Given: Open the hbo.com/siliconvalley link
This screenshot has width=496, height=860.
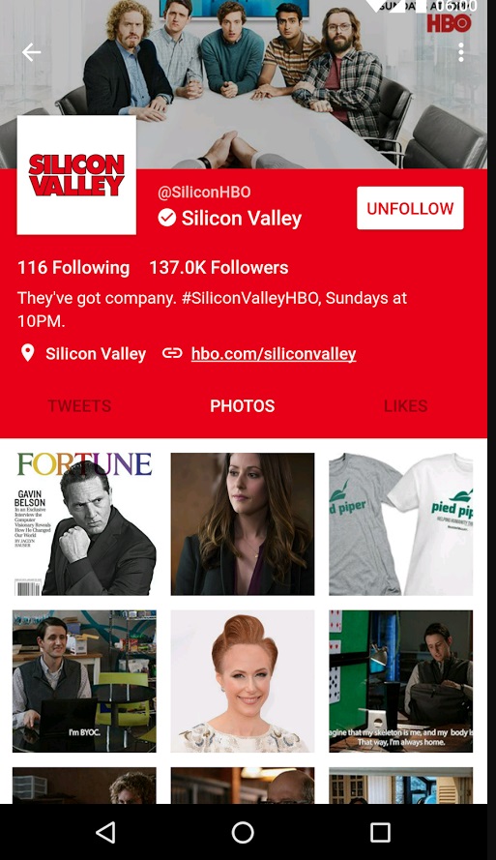Looking at the screenshot, I should click(x=274, y=354).
